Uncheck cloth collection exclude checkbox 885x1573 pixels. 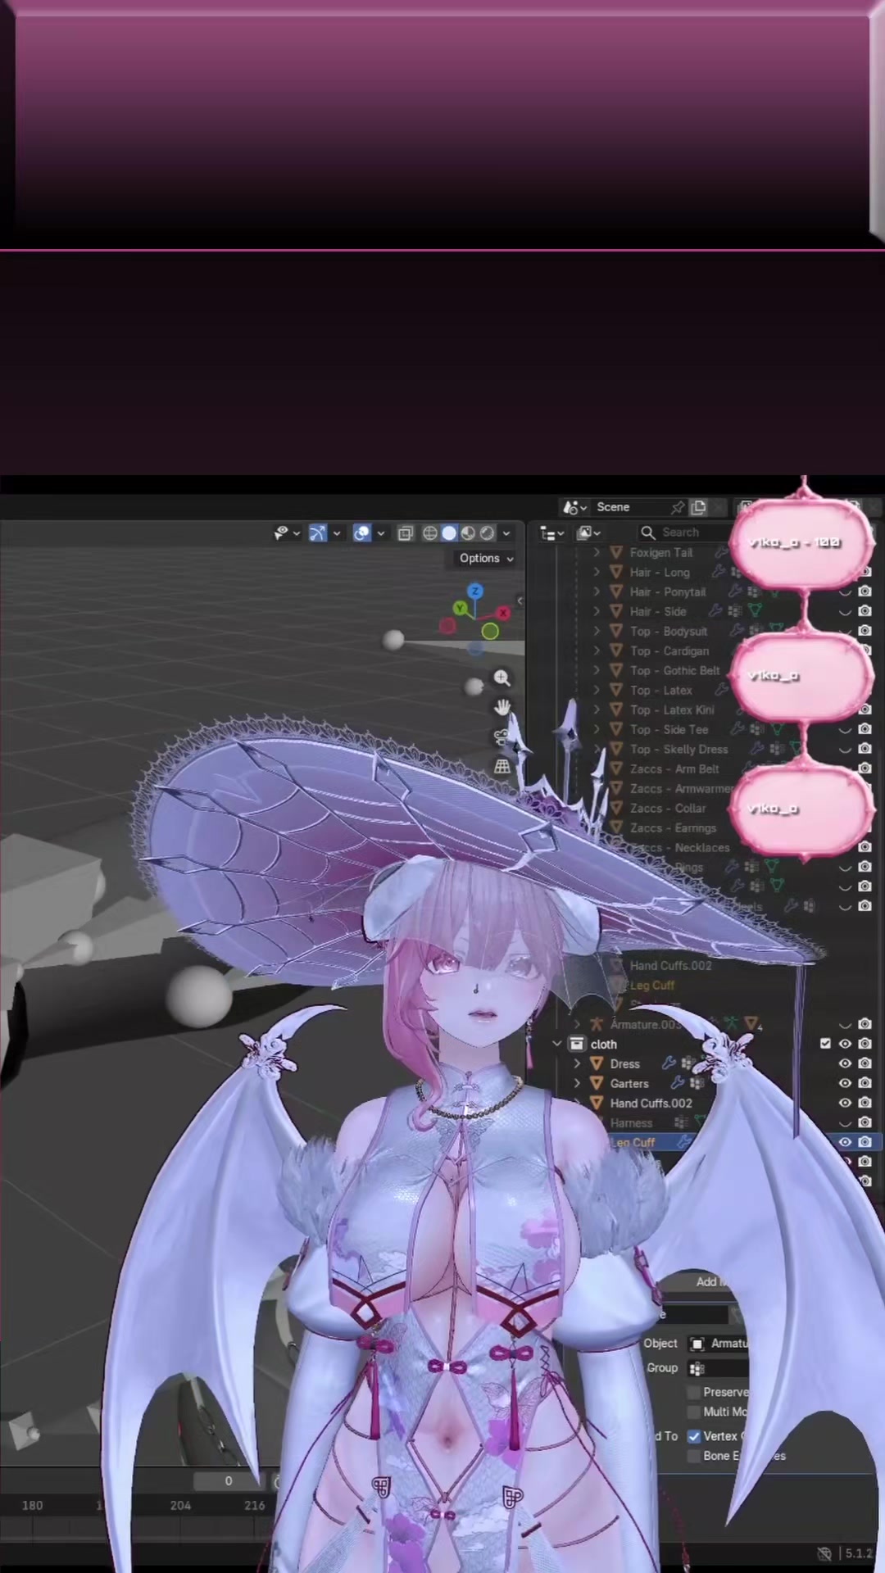coord(825,1044)
